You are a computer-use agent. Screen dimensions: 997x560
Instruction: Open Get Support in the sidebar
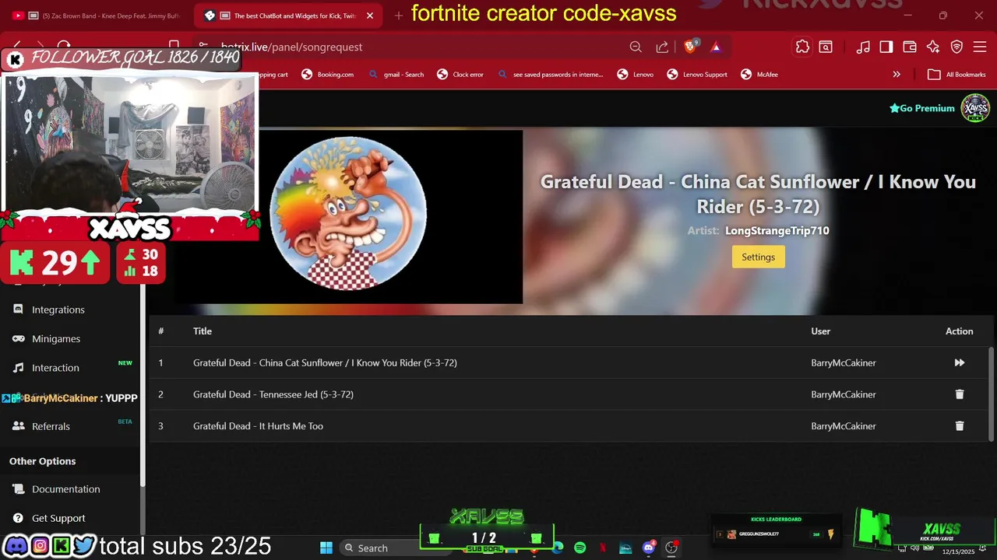click(58, 518)
